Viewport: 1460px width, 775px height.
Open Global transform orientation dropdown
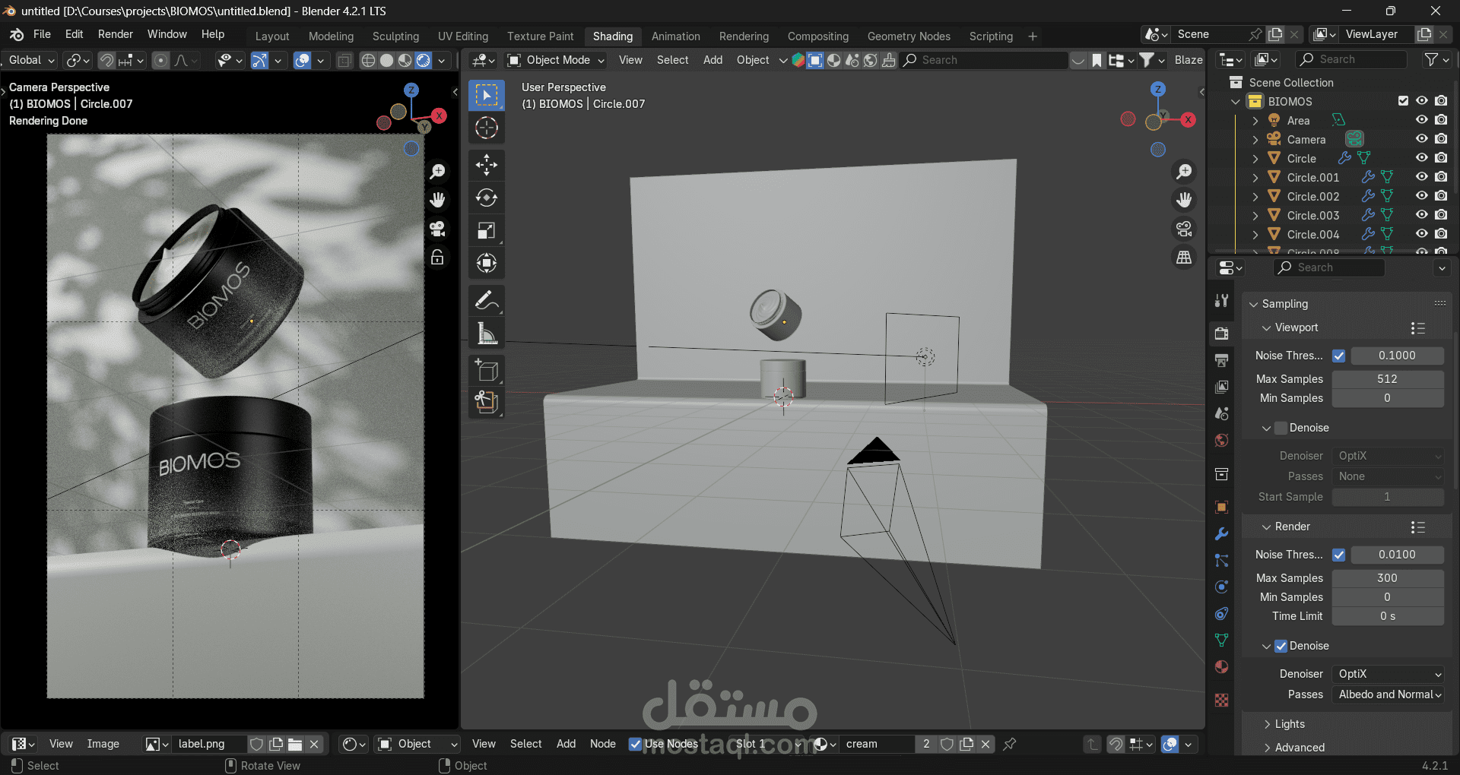tap(30, 60)
